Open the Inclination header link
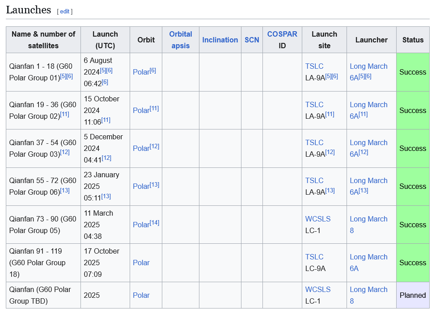This screenshot has height=317, width=444. (x=220, y=40)
